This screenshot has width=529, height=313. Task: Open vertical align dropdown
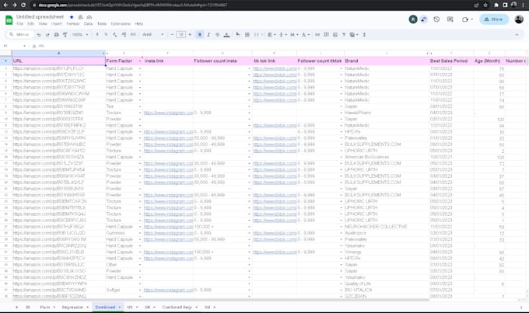pyautogui.click(x=282, y=34)
